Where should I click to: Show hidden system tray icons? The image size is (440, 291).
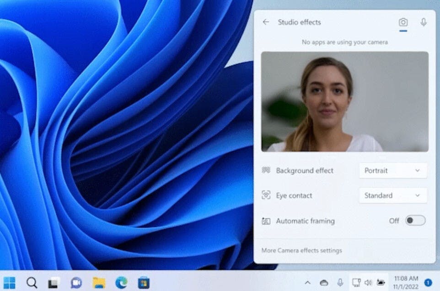pos(308,283)
